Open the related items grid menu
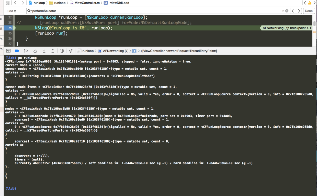Screen dimensions: 317x196 point(7,3)
